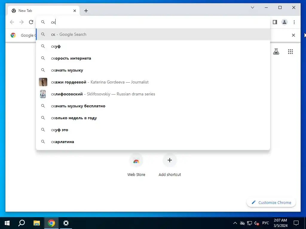306x229 pixels.
Task: Open a new tab with plus button
Action: tap(86, 11)
